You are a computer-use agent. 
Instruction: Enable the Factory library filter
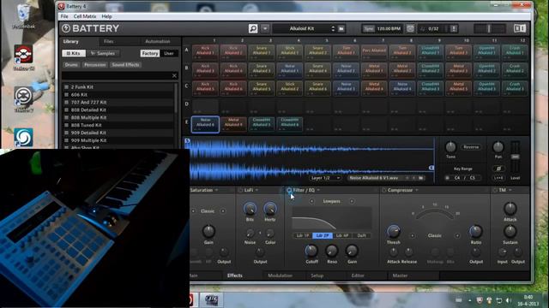pos(150,53)
